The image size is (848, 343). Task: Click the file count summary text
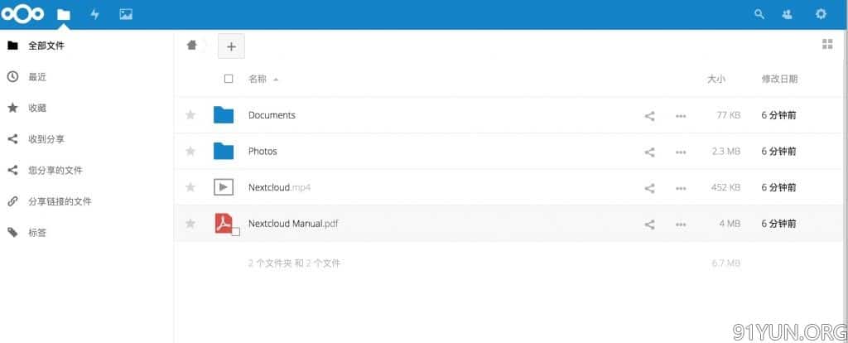point(294,263)
